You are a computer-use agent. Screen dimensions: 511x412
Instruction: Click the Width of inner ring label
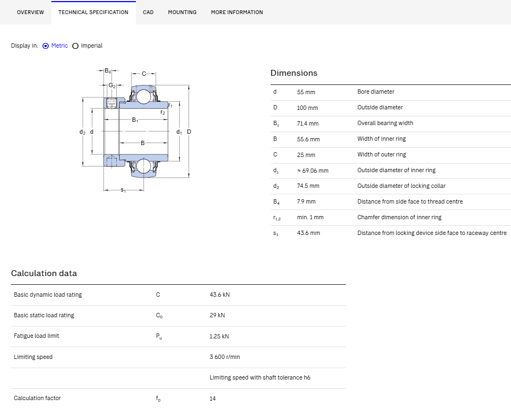(382, 139)
